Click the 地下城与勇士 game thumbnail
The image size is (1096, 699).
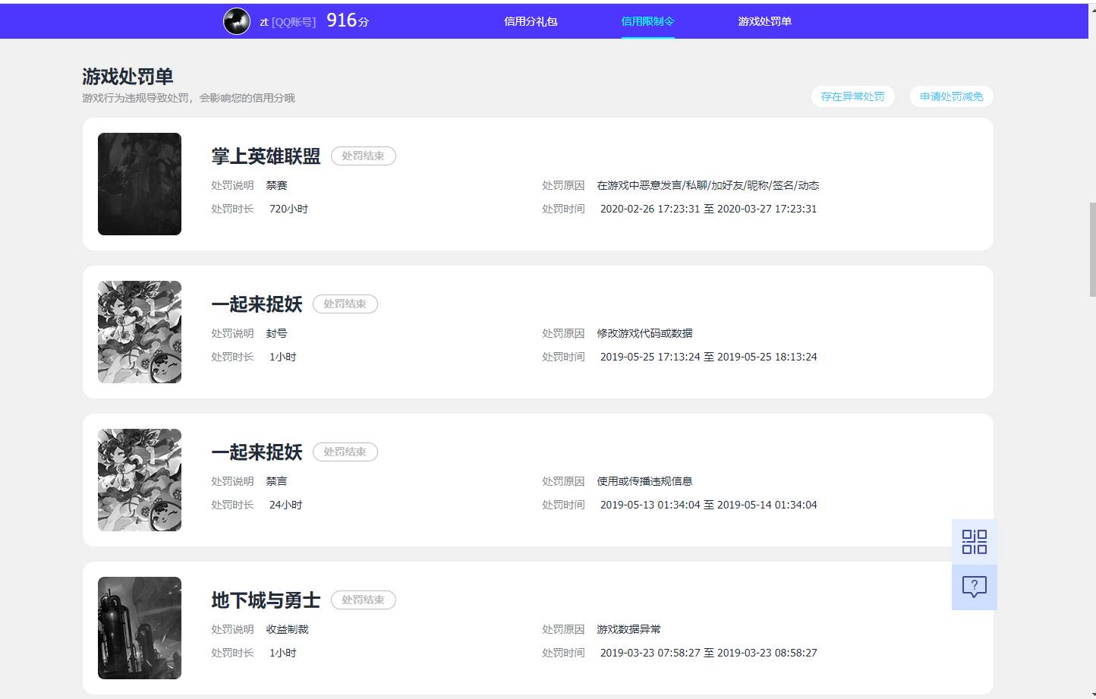[139, 628]
